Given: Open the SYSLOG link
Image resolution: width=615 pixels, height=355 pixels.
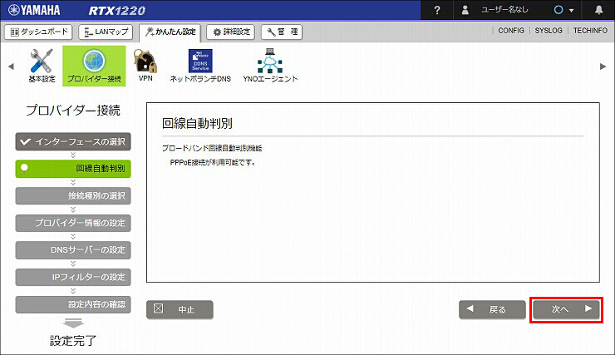Looking at the screenshot, I should coord(549,31).
